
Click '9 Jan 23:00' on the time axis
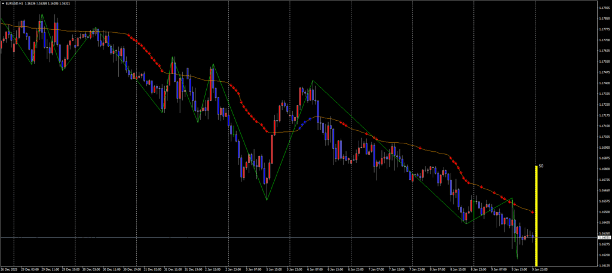tap(540, 269)
